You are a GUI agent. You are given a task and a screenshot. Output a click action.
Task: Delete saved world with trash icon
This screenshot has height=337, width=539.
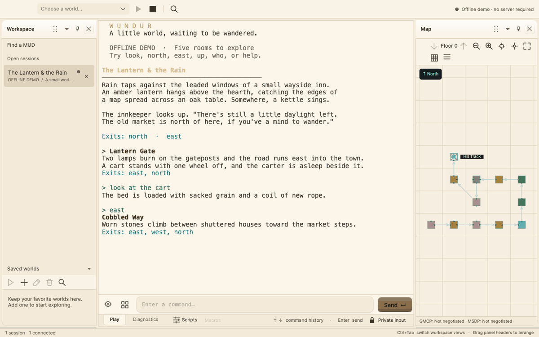tap(49, 283)
